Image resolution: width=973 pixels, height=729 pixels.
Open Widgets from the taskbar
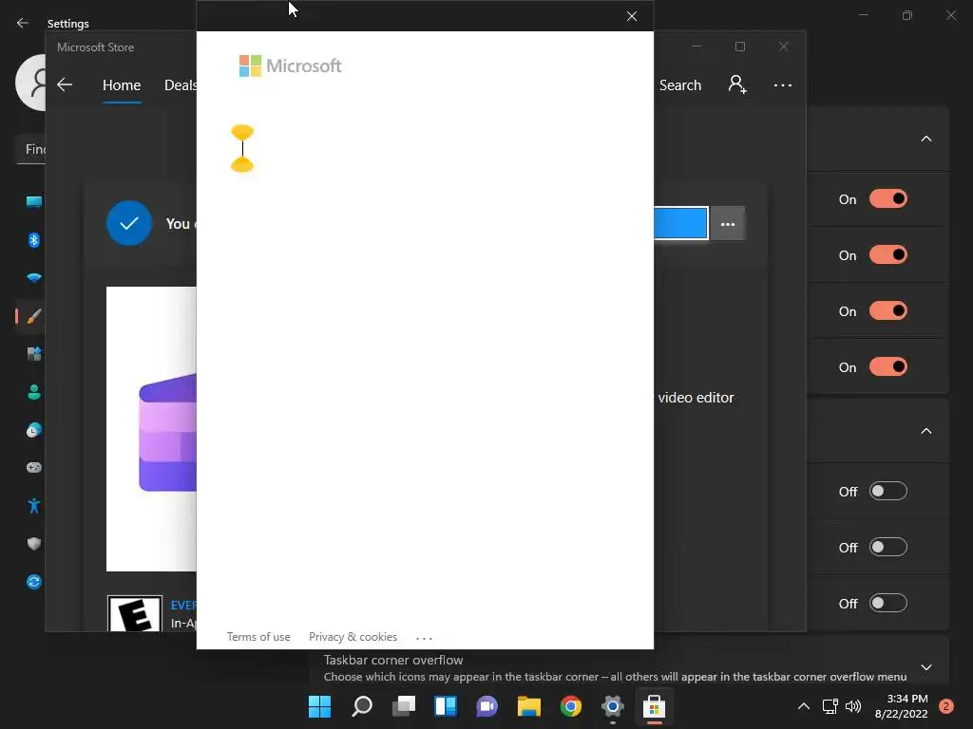446,706
